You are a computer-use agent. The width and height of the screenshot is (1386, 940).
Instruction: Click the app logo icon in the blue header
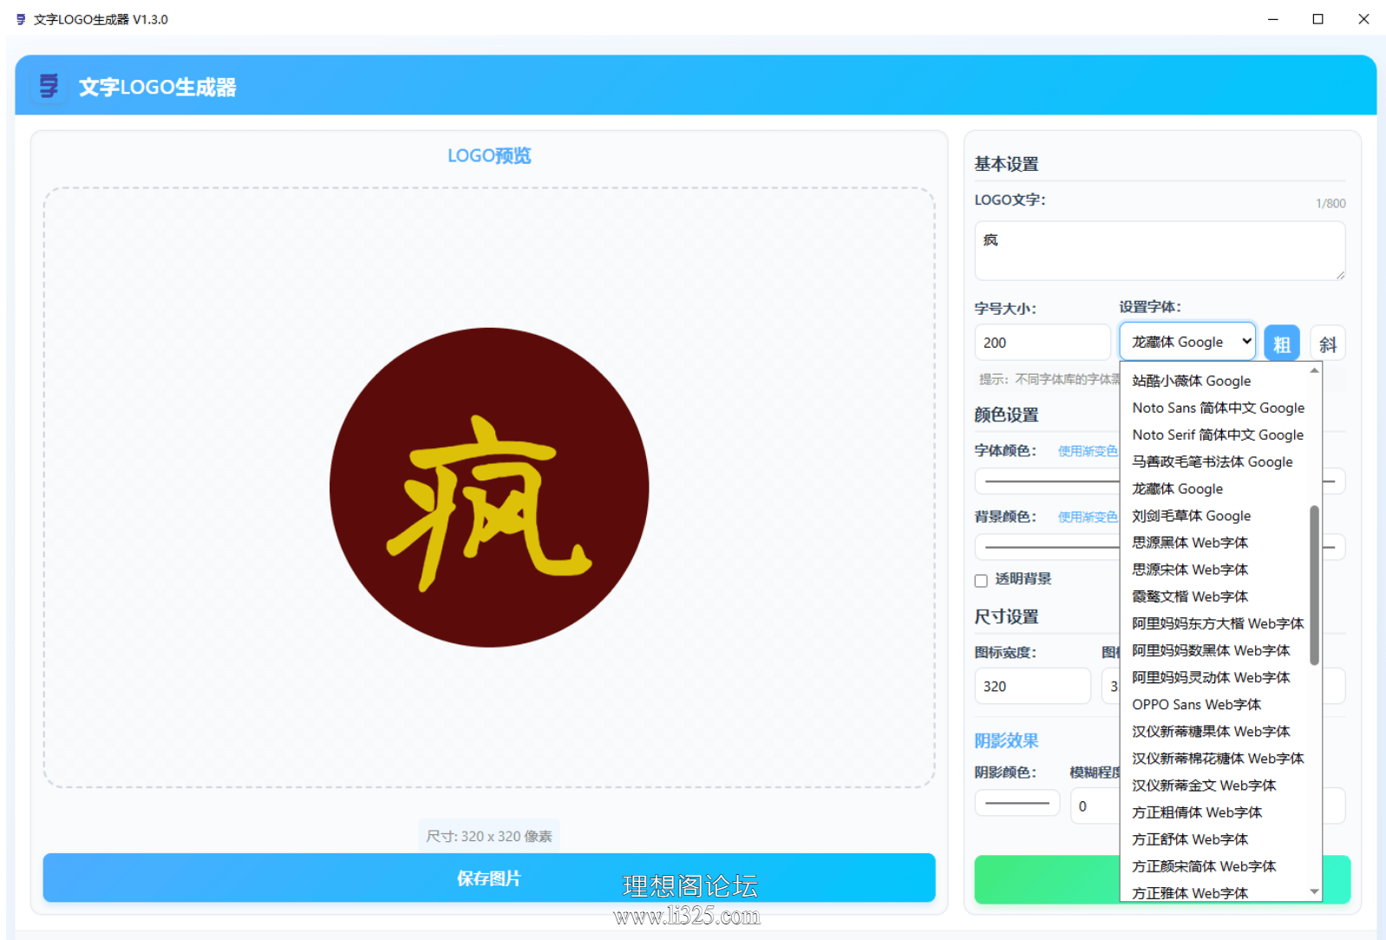(x=49, y=86)
